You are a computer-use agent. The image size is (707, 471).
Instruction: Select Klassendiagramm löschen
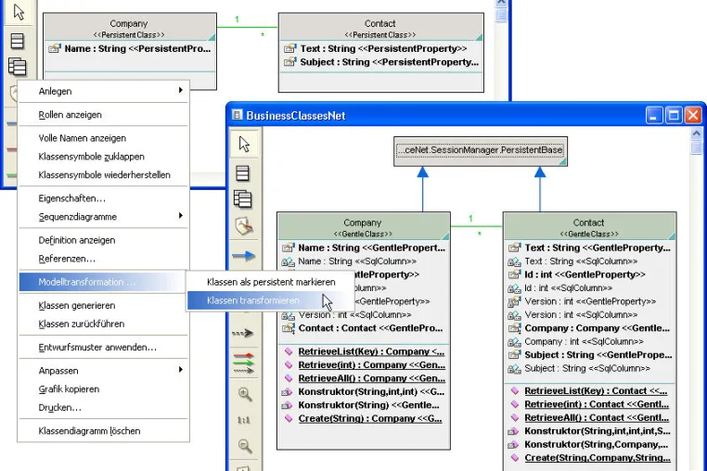pyautogui.click(x=89, y=431)
